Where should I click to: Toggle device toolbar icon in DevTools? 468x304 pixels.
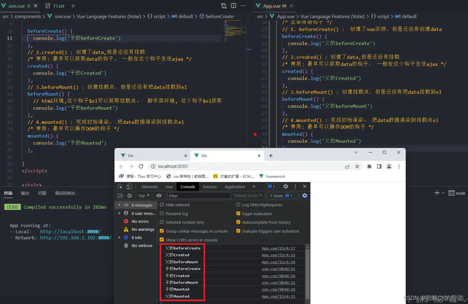(129, 186)
